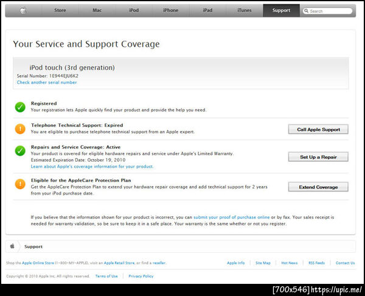Go to the iPod tab
The height and width of the screenshot is (296, 365).
(134, 10)
